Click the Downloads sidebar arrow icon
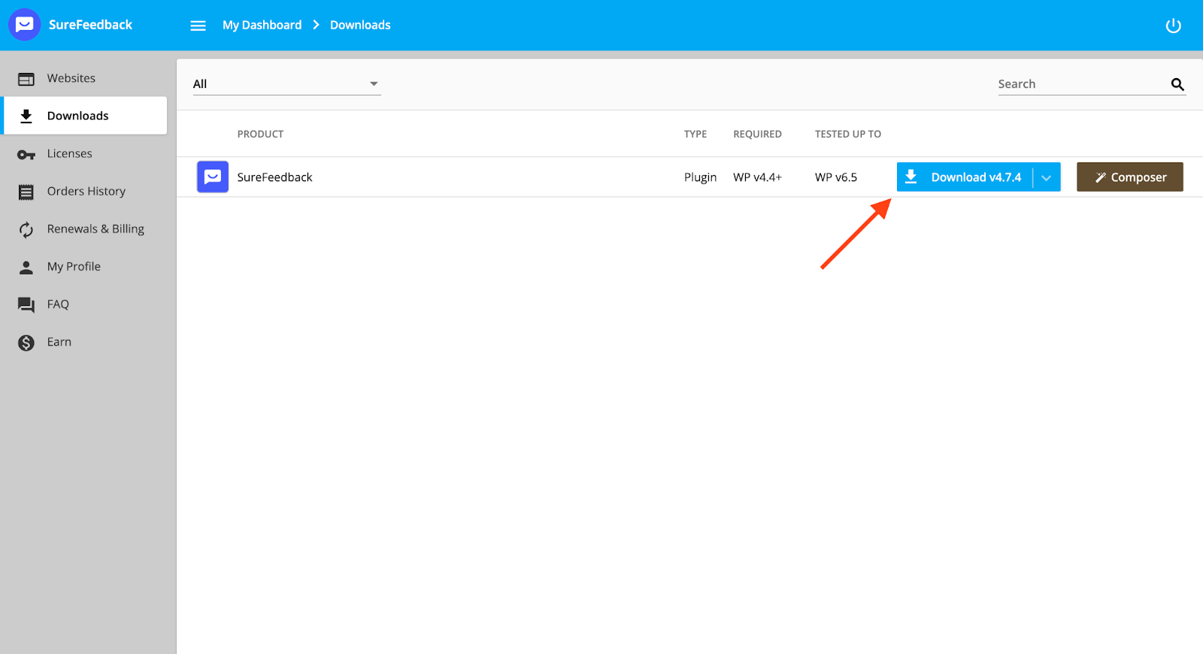The width and height of the screenshot is (1203, 654). click(26, 116)
